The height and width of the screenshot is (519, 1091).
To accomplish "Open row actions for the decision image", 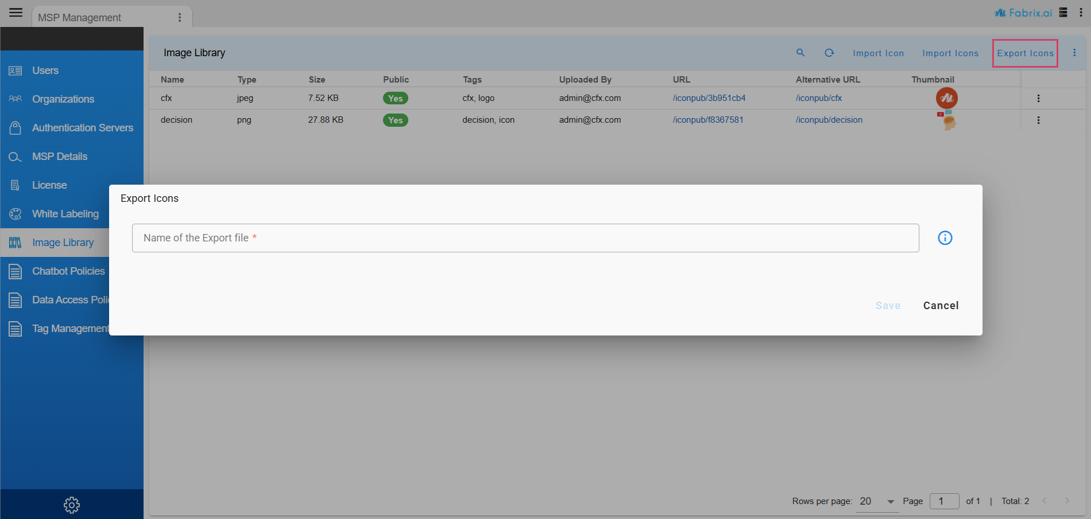I will point(1038,120).
